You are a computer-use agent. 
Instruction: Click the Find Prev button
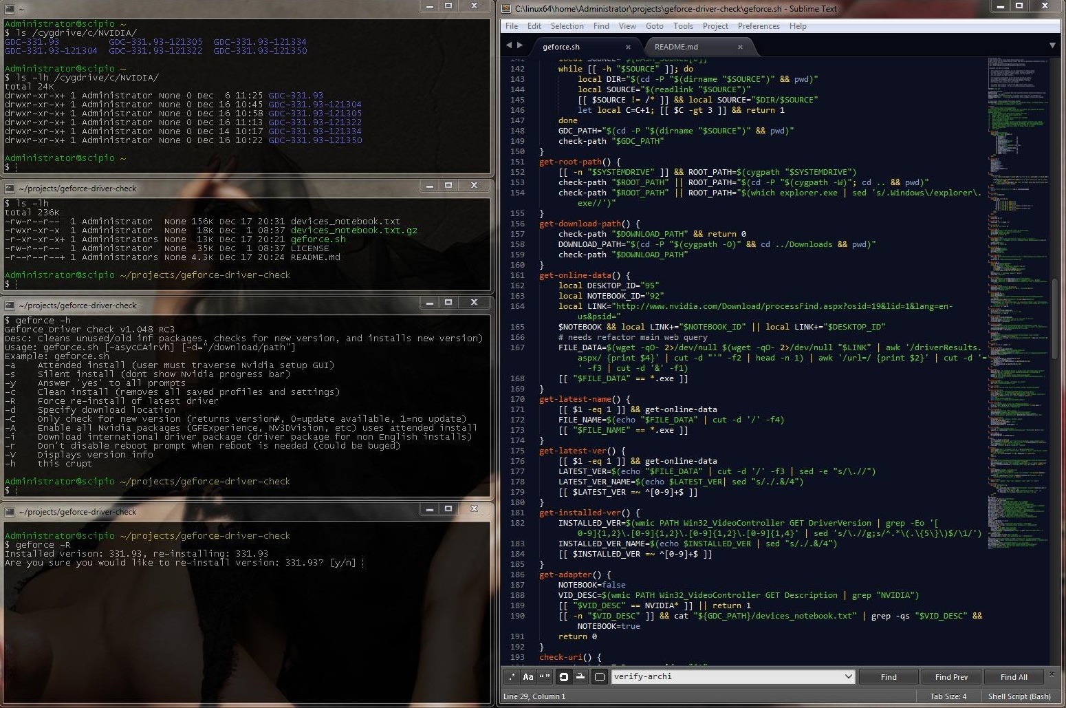click(x=951, y=677)
